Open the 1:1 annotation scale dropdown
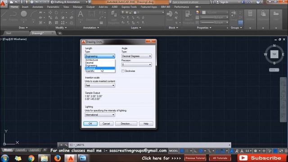 pos(248,151)
